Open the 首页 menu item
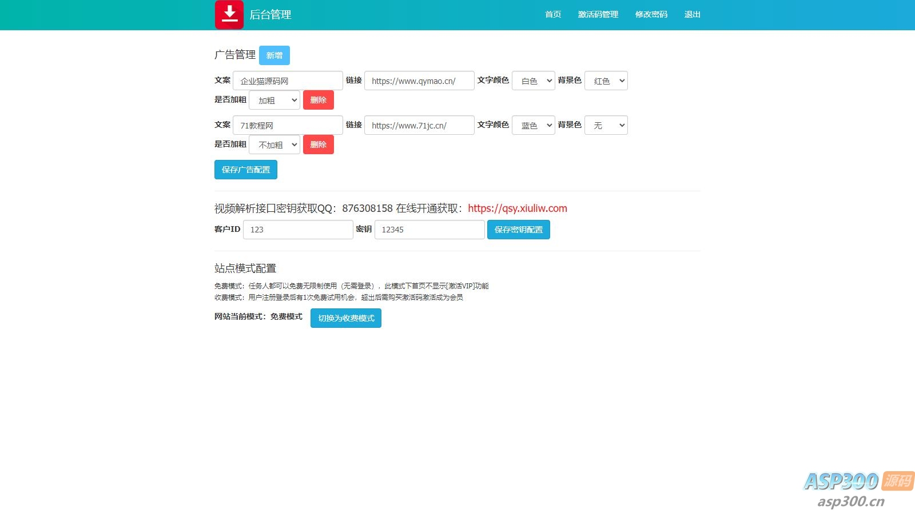 pyautogui.click(x=552, y=14)
